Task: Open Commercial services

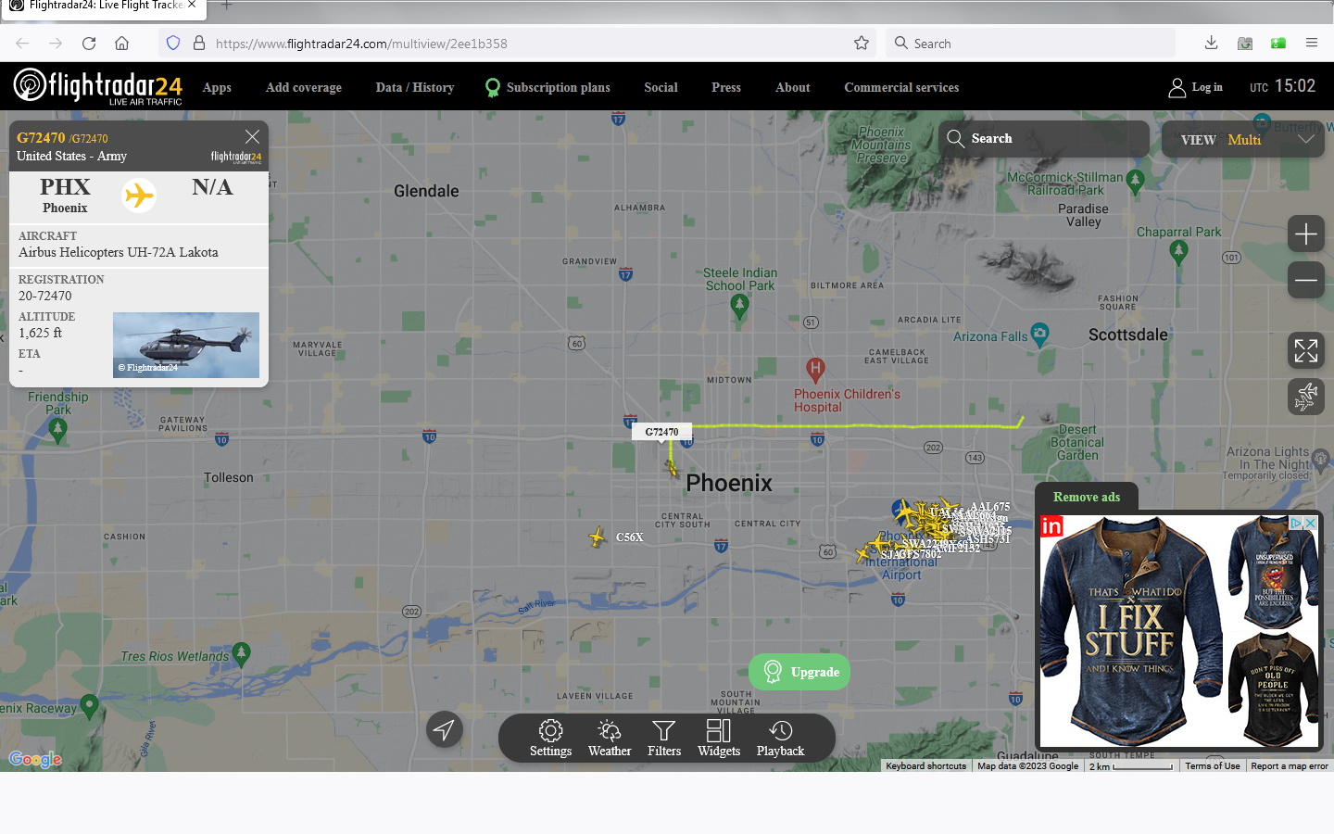Action: (901, 87)
